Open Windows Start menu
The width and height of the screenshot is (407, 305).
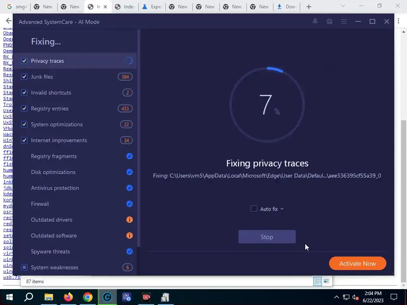point(10,297)
